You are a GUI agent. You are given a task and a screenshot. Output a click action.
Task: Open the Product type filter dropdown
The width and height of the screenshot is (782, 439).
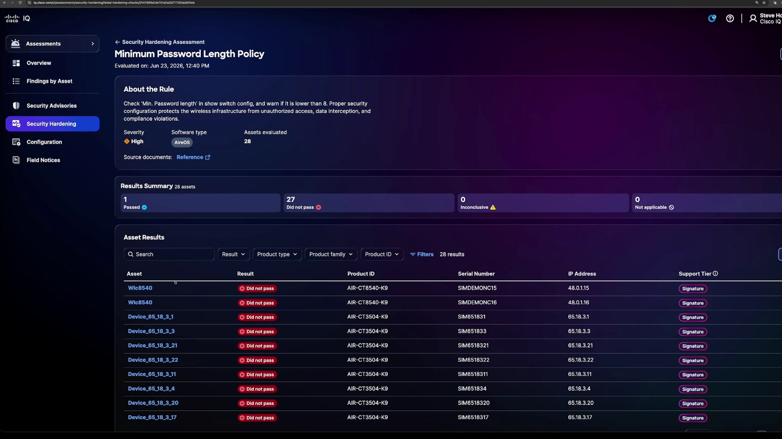point(277,254)
